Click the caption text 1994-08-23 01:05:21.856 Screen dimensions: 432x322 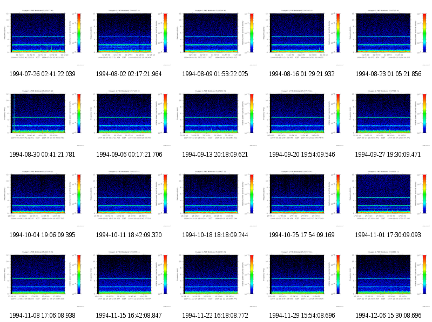pos(388,74)
